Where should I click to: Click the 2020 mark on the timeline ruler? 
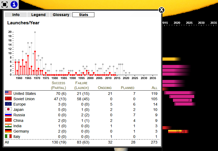(x=177, y=23)
